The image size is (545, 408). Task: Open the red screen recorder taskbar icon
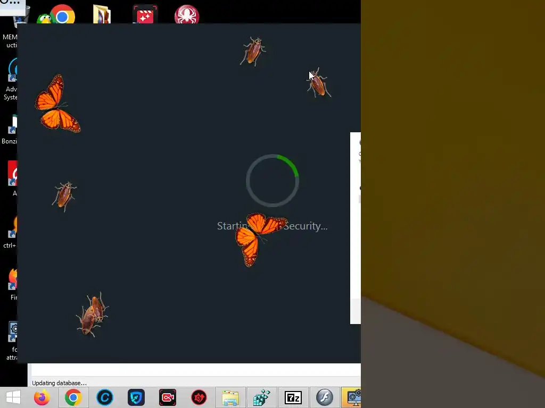(x=168, y=397)
